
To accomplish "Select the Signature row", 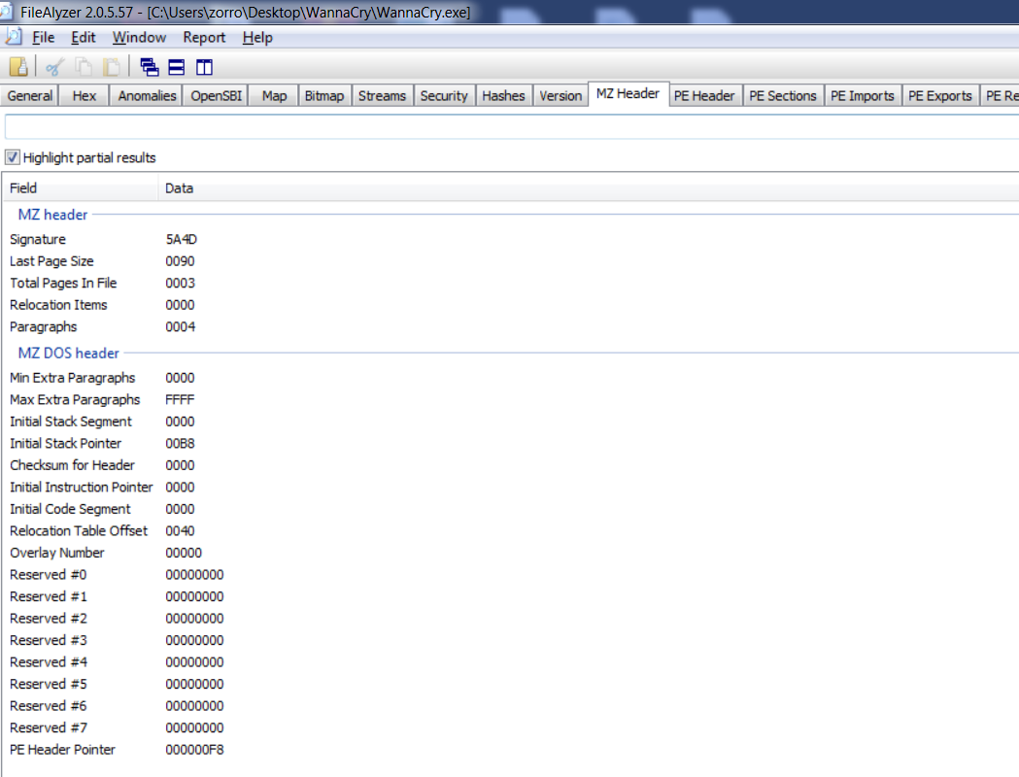I will [x=511, y=239].
